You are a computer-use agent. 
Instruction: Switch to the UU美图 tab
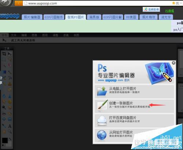click(131, 17)
